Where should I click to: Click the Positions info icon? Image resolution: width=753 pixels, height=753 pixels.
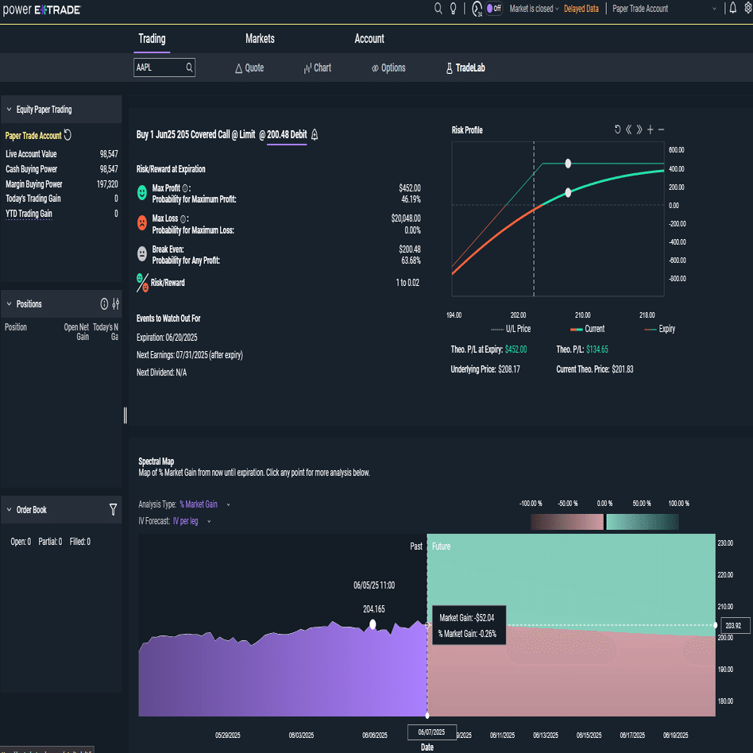pos(104,303)
